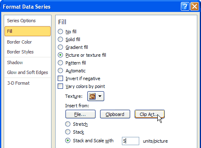Click the File... insert button
The image size is (201, 148).
(x=80, y=114)
